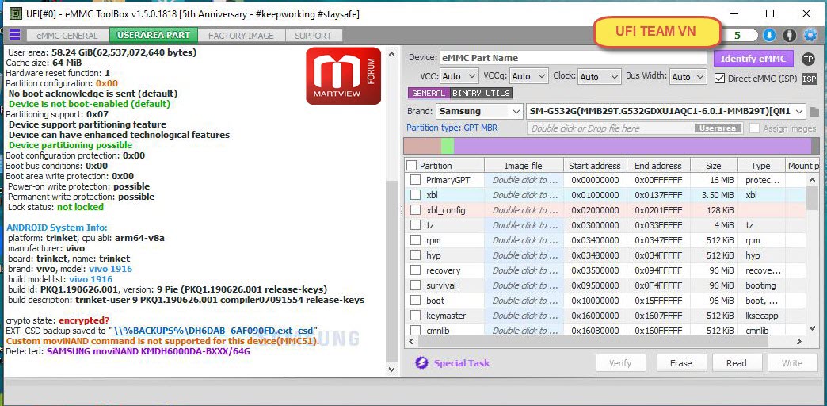Click the dark ISP icon

coord(810,79)
